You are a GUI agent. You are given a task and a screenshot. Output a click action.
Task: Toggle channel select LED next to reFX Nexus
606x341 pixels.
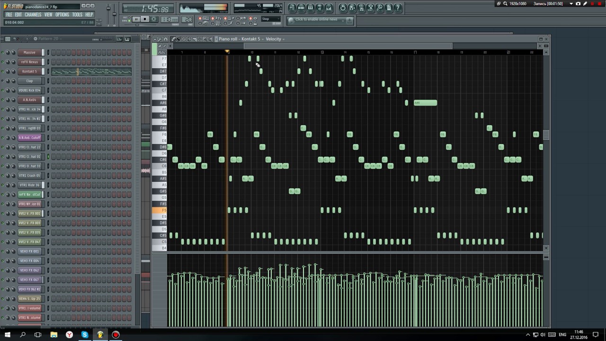pos(48,62)
